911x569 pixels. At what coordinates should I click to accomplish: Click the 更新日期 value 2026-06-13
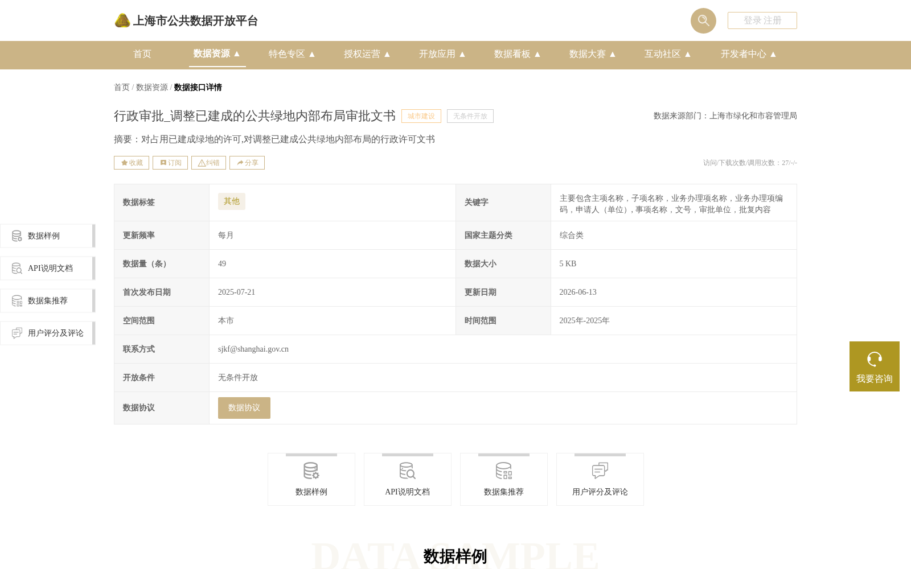[x=578, y=292]
